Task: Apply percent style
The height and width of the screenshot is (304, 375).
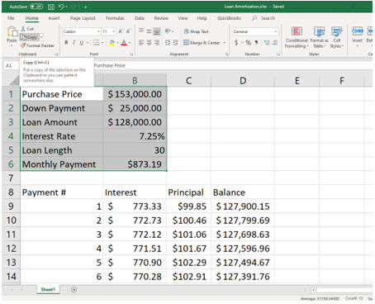Action: click(x=249, y=42)
